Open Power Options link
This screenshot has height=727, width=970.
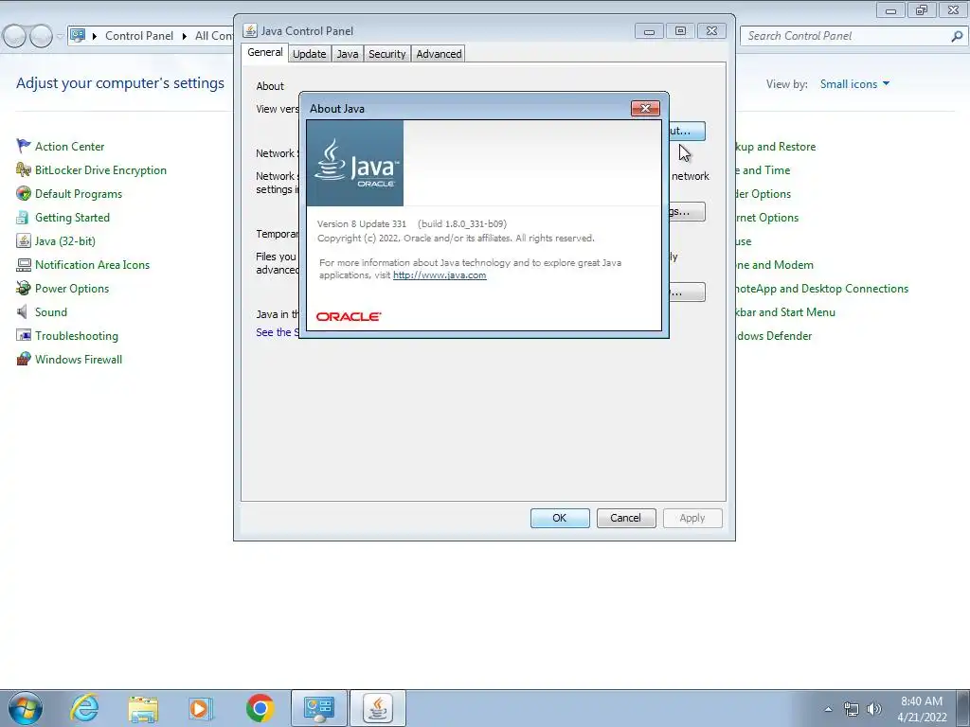tap(72, 289)
